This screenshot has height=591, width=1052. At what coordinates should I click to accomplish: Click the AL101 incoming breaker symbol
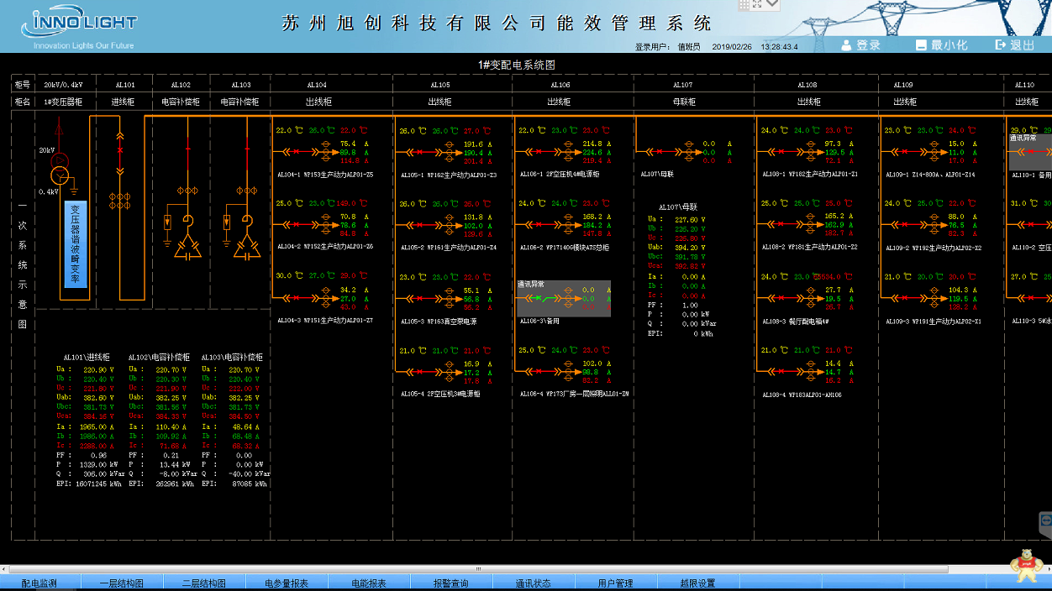tap(119, 151)
